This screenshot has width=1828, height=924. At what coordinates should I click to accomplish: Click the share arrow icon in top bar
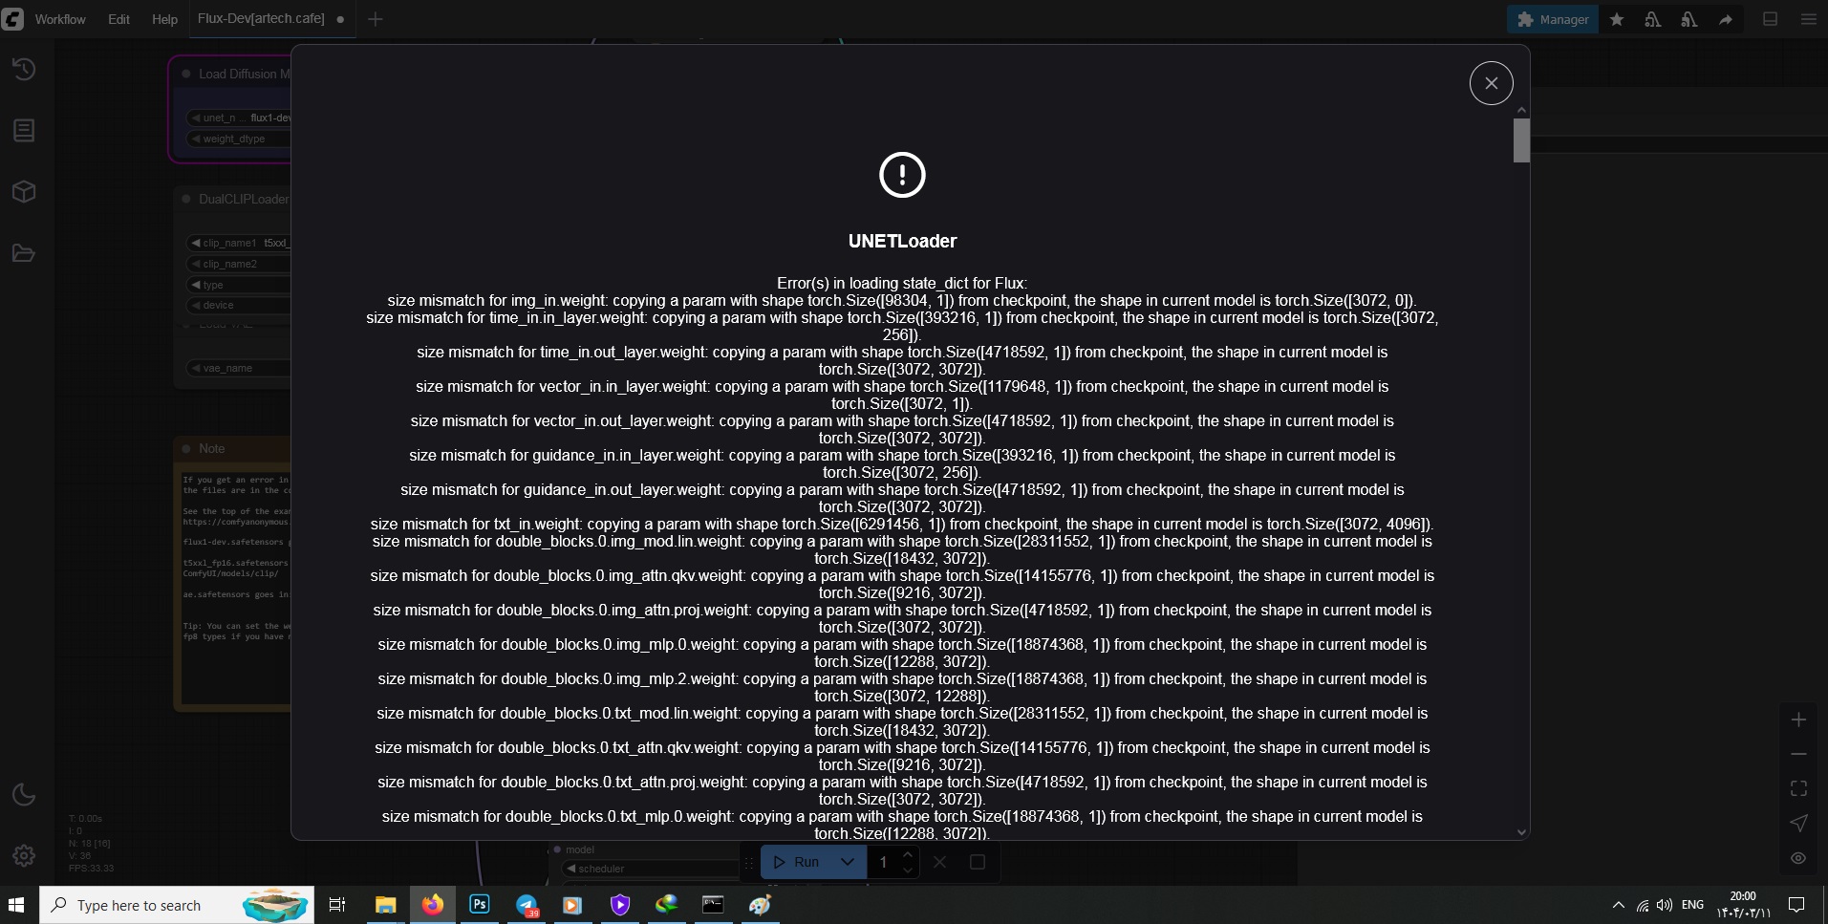pos(1726,19)
